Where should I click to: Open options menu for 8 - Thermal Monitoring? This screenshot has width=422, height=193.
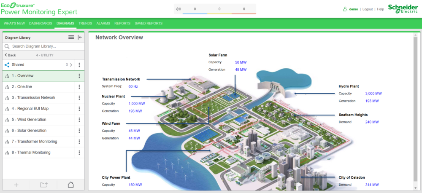click(x=79, y=153)
